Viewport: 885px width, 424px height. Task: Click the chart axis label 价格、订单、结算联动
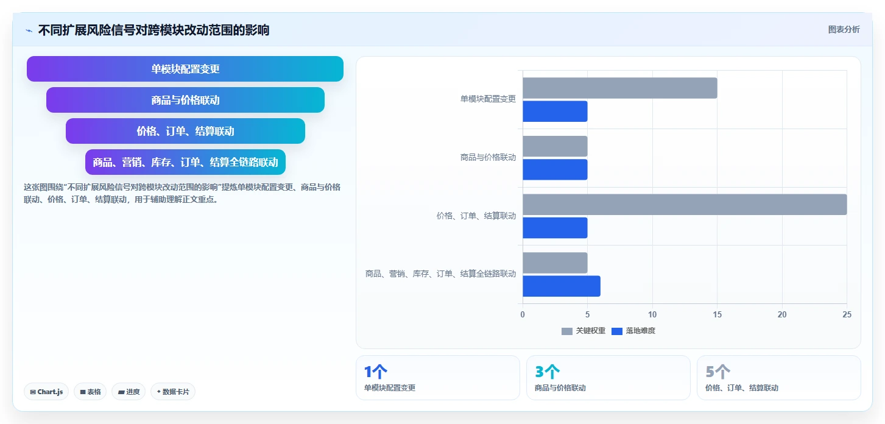pyautogui.click(x=476, y=216)
